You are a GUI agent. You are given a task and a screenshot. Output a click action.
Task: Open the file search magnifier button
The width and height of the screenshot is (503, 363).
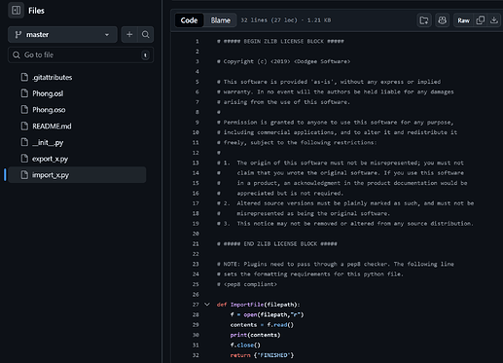(x=146, y=35)
